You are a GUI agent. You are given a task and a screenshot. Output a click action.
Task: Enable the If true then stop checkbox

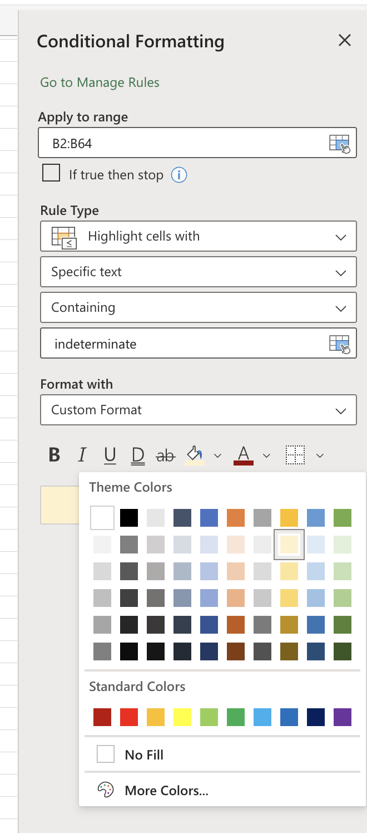(x=51, y=173)
